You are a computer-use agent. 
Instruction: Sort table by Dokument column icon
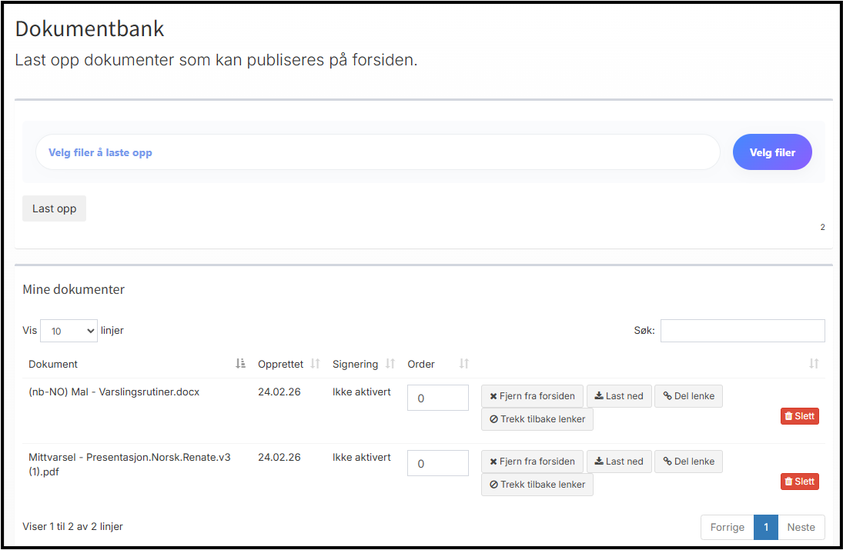pyautogui.click(x=240, y=364)
